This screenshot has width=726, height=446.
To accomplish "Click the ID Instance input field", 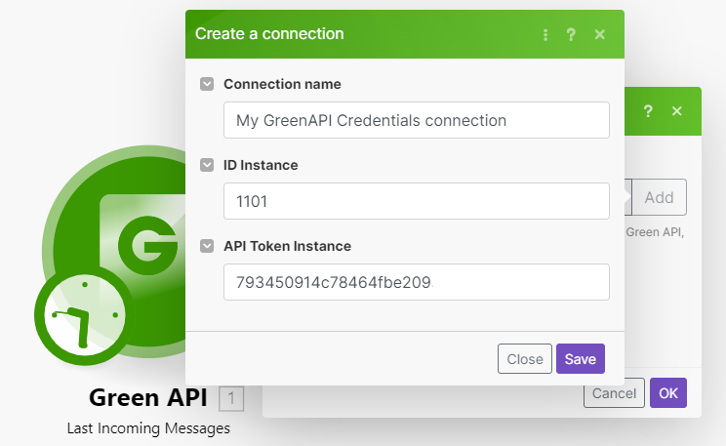I will 416,202.
